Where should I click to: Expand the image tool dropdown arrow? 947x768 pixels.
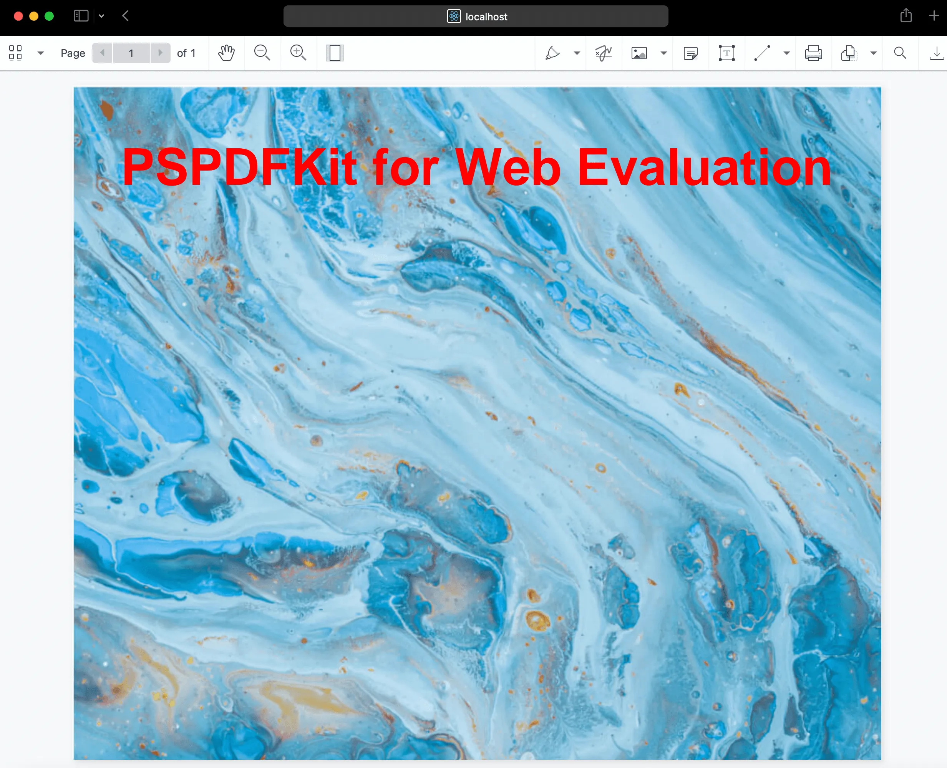pos(663,53)
